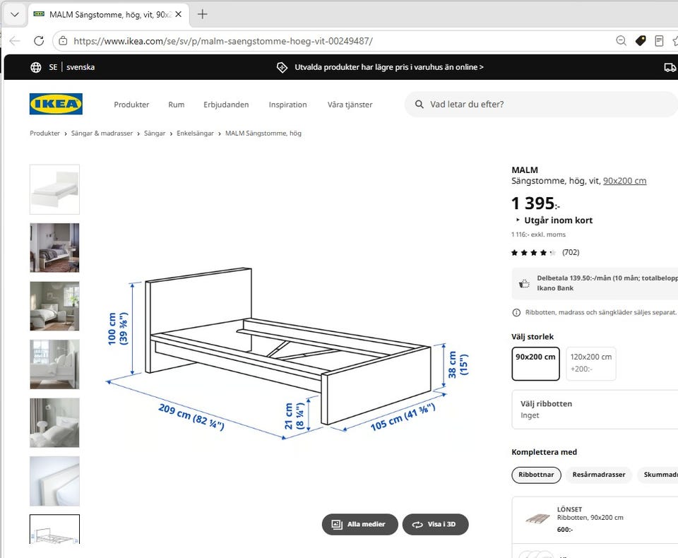This screenshot has height=558, width=678.
Task: Select svenska language option
Action: pos(81,67)
